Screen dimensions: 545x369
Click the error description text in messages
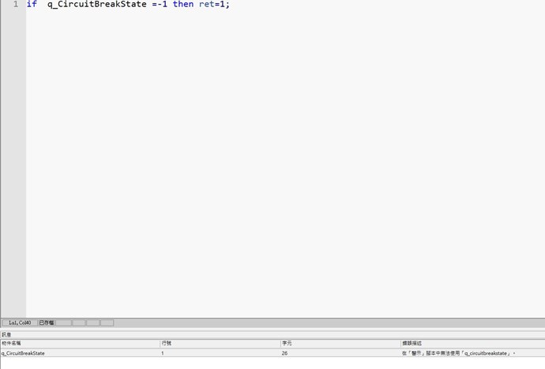[458, 353]
